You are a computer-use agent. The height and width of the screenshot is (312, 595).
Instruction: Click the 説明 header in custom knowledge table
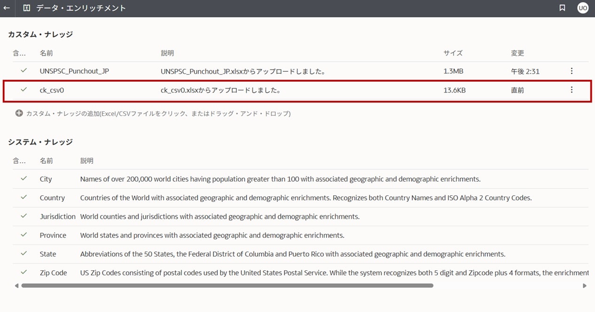click(x=167, y=53)
